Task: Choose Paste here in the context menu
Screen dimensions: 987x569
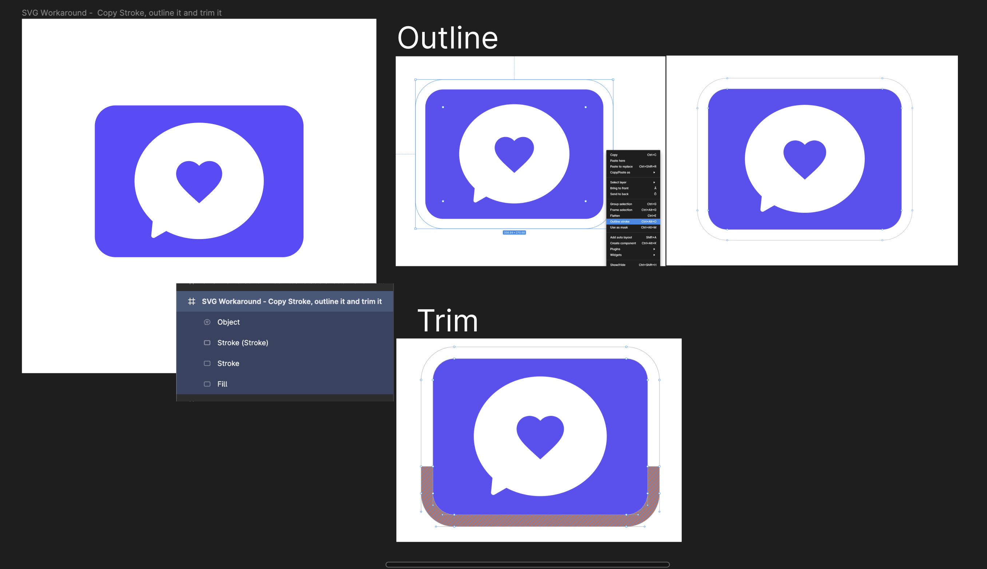Action: click(633, 160)
